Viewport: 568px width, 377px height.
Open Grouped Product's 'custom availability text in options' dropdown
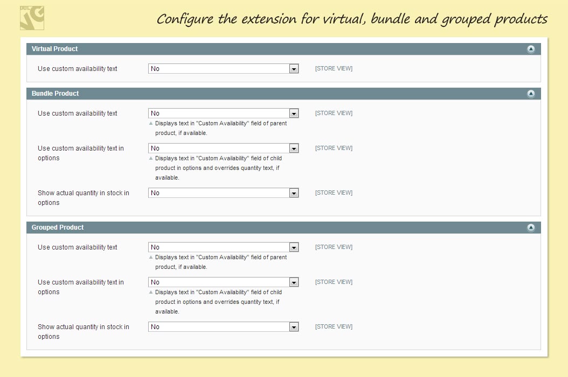click(x=223, y=282)
